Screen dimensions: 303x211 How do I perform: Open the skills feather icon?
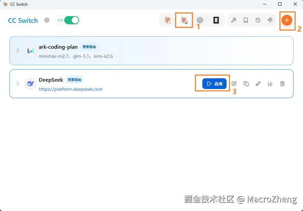(270, 20)
